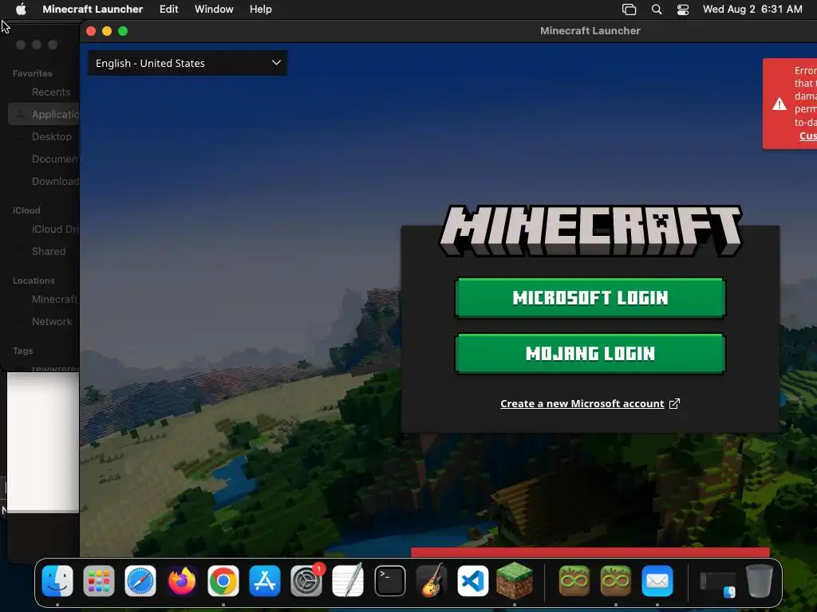Open Launchpad from the Dock

(x=98, y=581)
